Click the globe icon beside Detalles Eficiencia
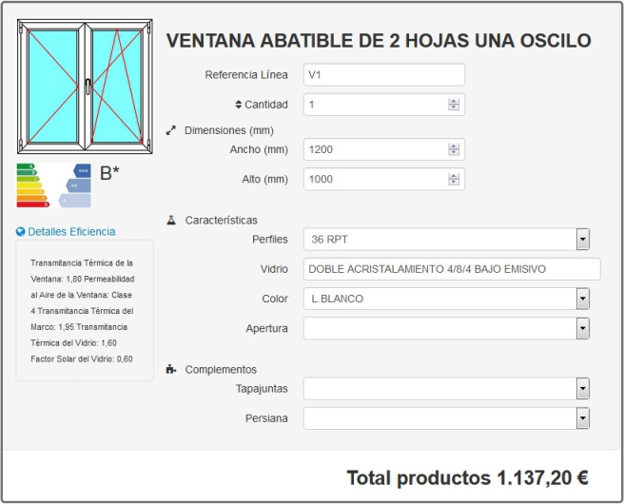624x504 pixels. tap(21, 232)
